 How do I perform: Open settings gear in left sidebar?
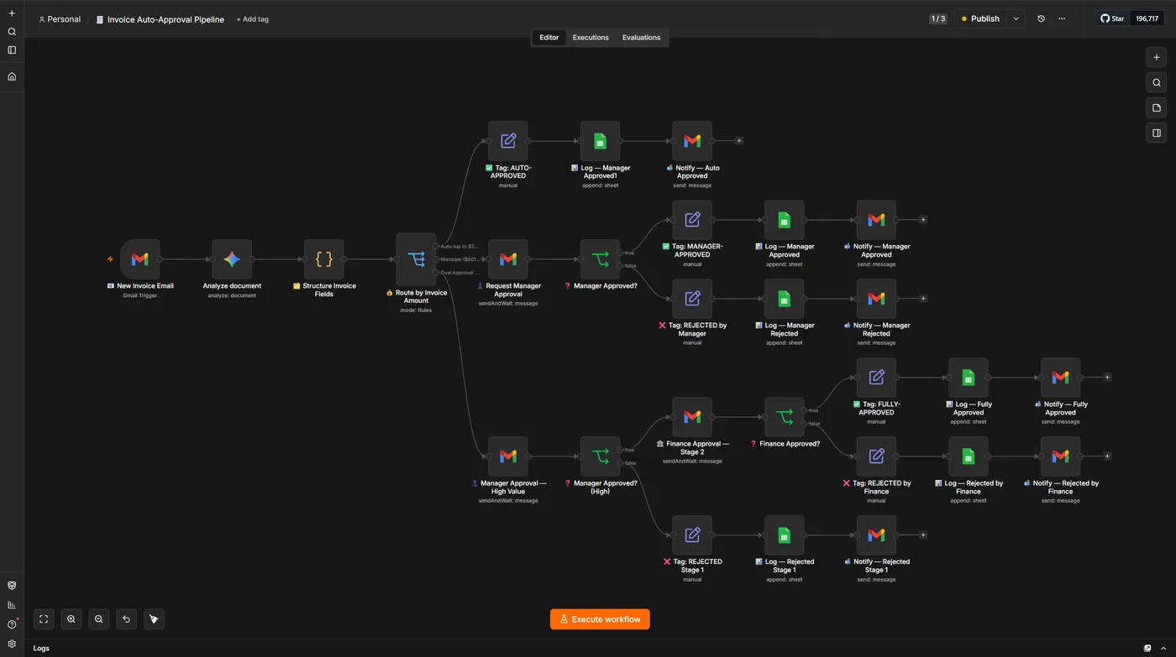(12, 644)
